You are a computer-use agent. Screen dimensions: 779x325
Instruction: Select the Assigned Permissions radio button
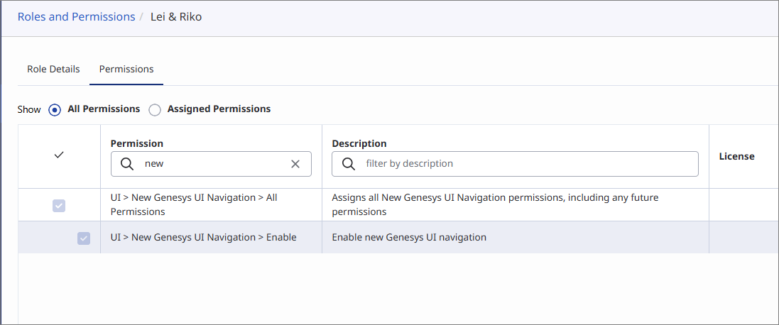pyautogui.click(x=155, y=110)
